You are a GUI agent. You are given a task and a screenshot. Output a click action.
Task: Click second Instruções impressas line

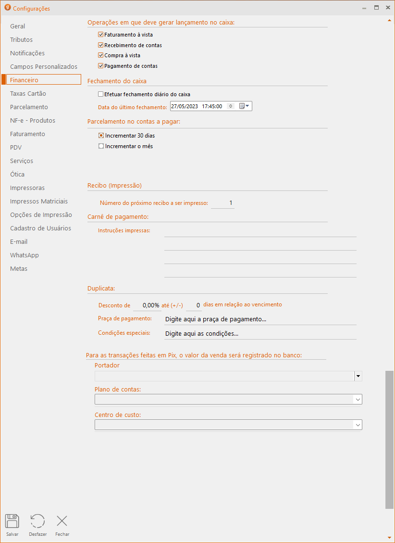pos(260,244)
